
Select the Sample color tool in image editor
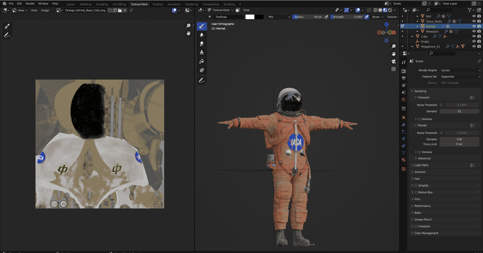(x=7, y=26)
